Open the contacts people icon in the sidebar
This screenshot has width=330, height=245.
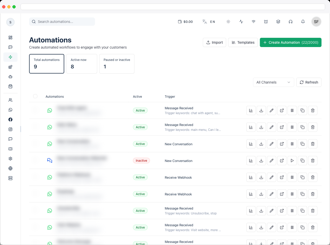point(10,100)
